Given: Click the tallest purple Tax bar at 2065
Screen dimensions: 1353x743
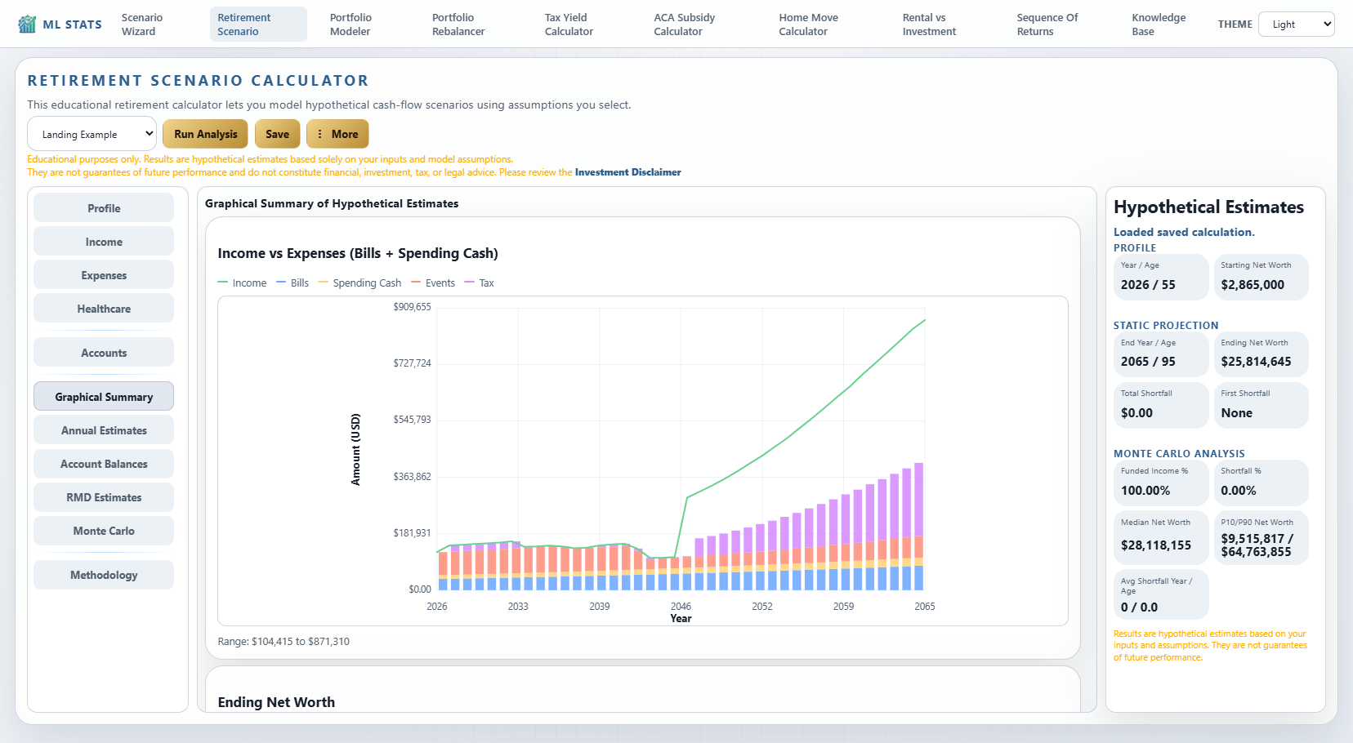Looking at the screenshot, I should pos(919,499).
